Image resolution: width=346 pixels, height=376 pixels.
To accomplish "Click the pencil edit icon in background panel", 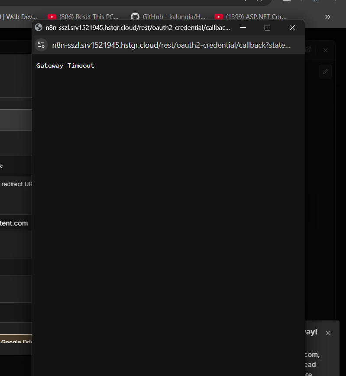I will tap(325, 72).
